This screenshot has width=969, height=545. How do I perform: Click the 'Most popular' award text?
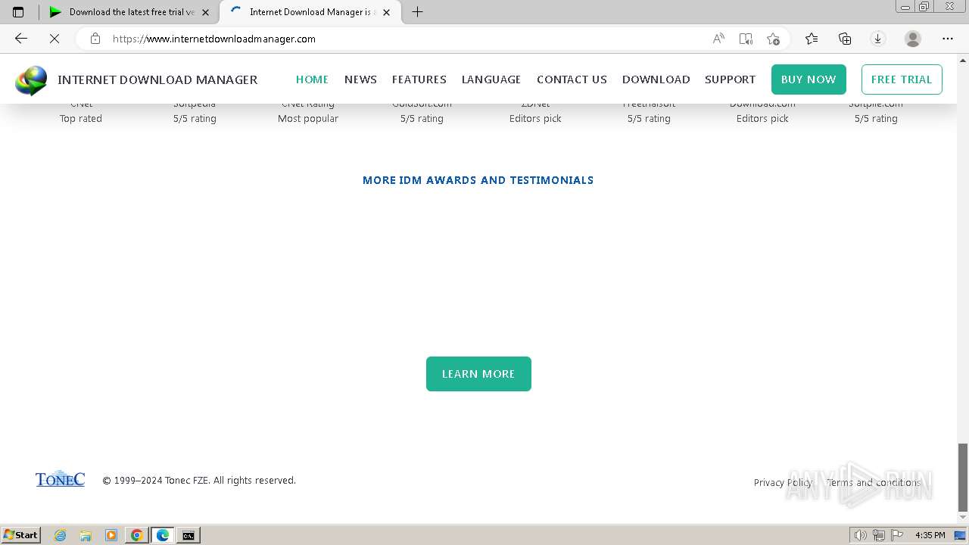308,119
